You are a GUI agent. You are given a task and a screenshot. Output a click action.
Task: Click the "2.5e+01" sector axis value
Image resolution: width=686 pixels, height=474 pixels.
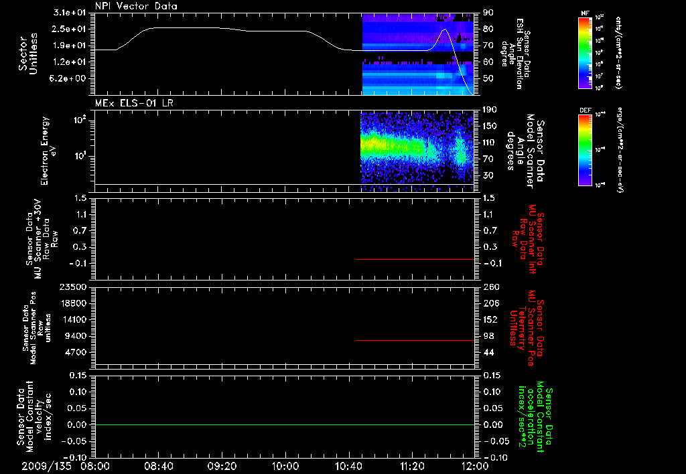click(70, 29)
